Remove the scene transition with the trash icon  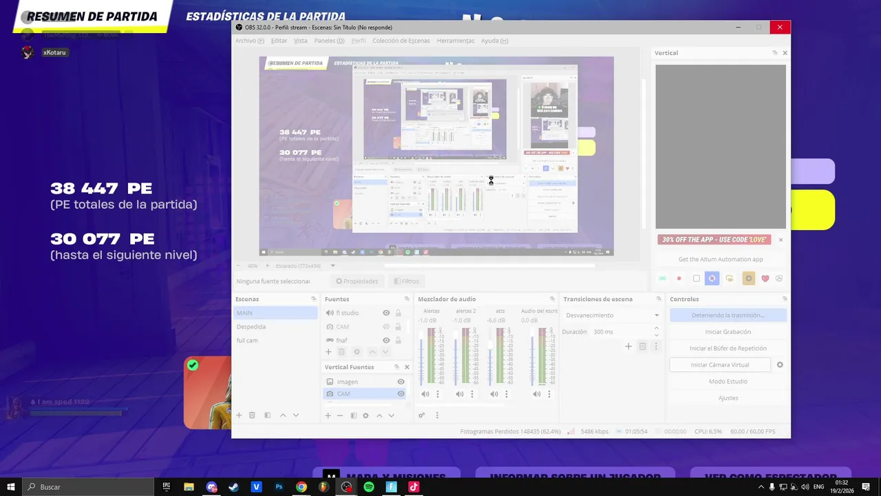click(642, 347)
